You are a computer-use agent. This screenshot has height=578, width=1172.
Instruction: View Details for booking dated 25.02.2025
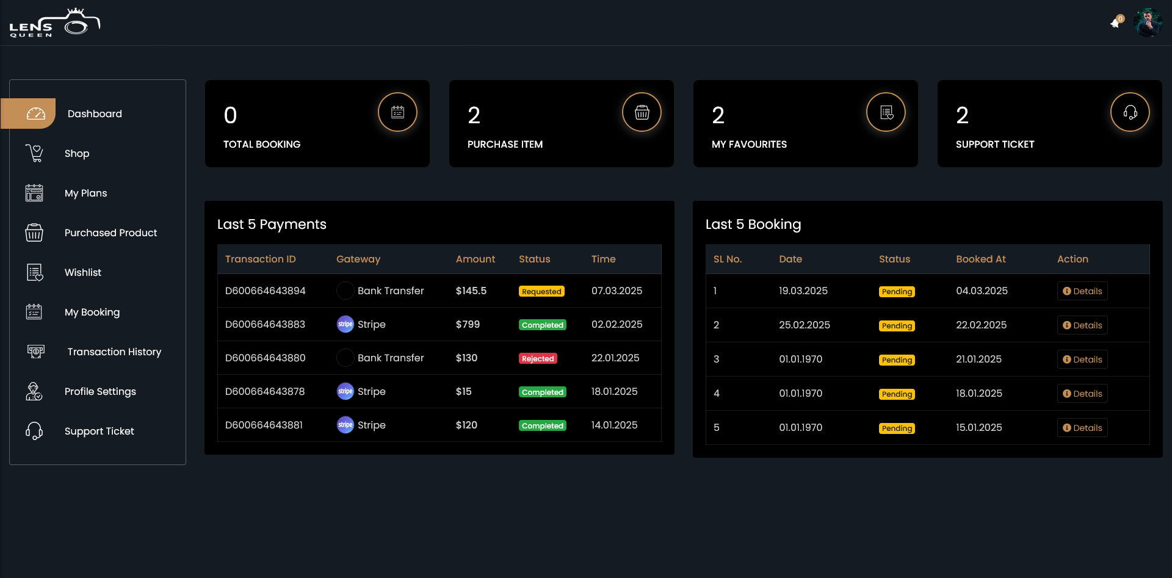tap(1082, 325)
